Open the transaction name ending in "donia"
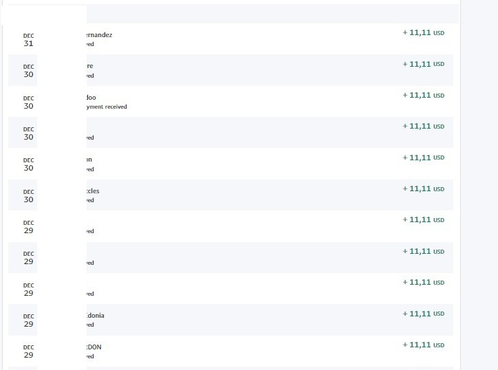This screenshot has height=370, width=498. (95, 316)
